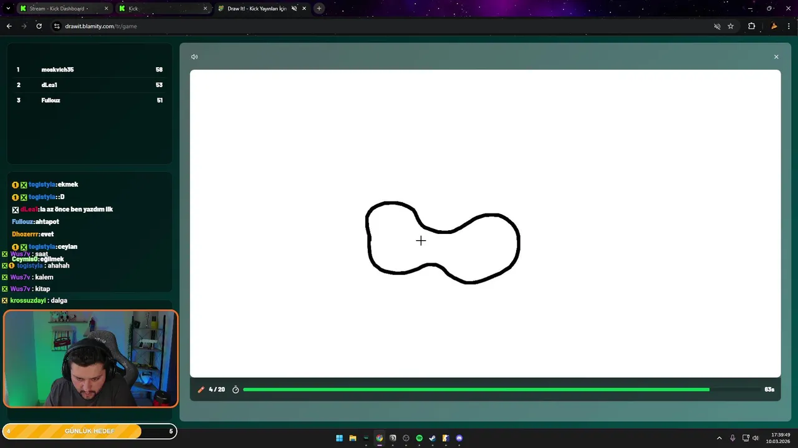Click the round timer clock icon

point(236,390)
